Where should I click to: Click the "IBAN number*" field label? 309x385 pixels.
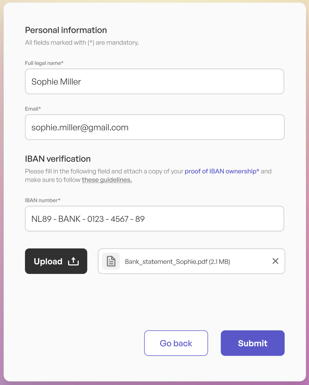(x=42, y=200)
